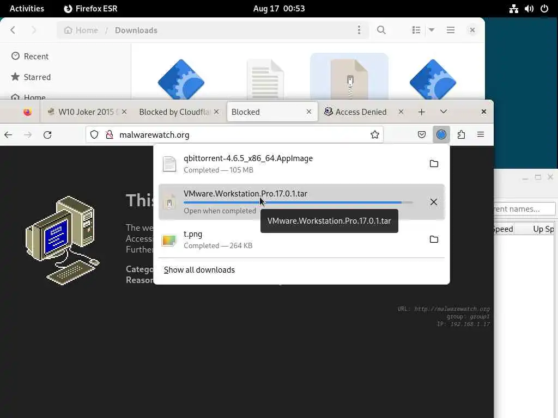Open Files window hamburger menu
Viewport: 558px width, 418px height.
(451, 30)
